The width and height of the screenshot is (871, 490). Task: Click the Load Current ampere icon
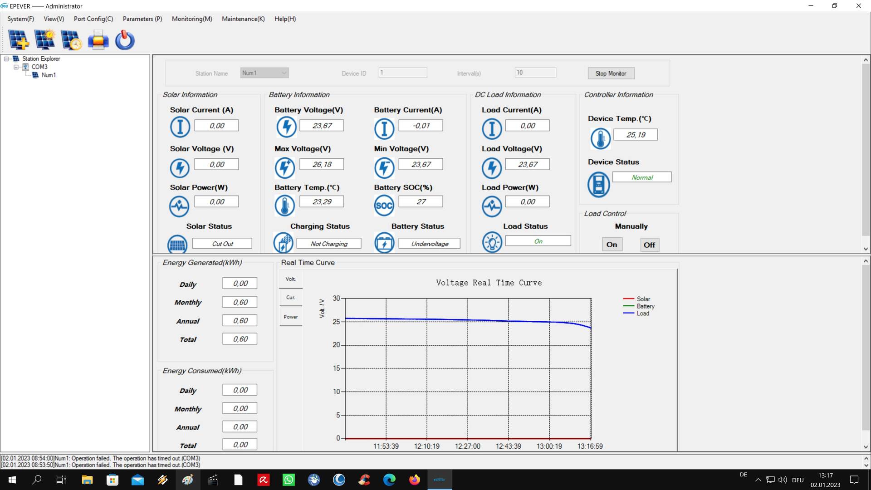(492, 129)
